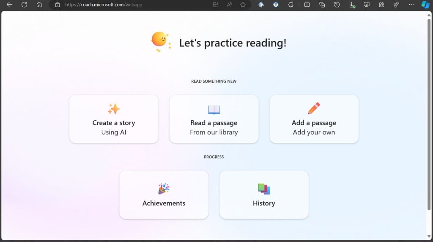Click the open book icon on Read a passage

tap(214, 109)
